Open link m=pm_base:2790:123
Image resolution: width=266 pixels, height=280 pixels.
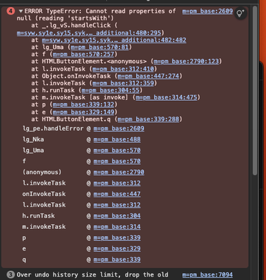click(x=186, y=62)
